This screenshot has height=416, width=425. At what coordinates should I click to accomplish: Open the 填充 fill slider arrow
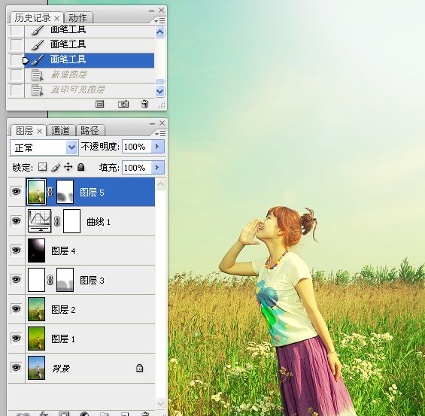coord(157,168)
